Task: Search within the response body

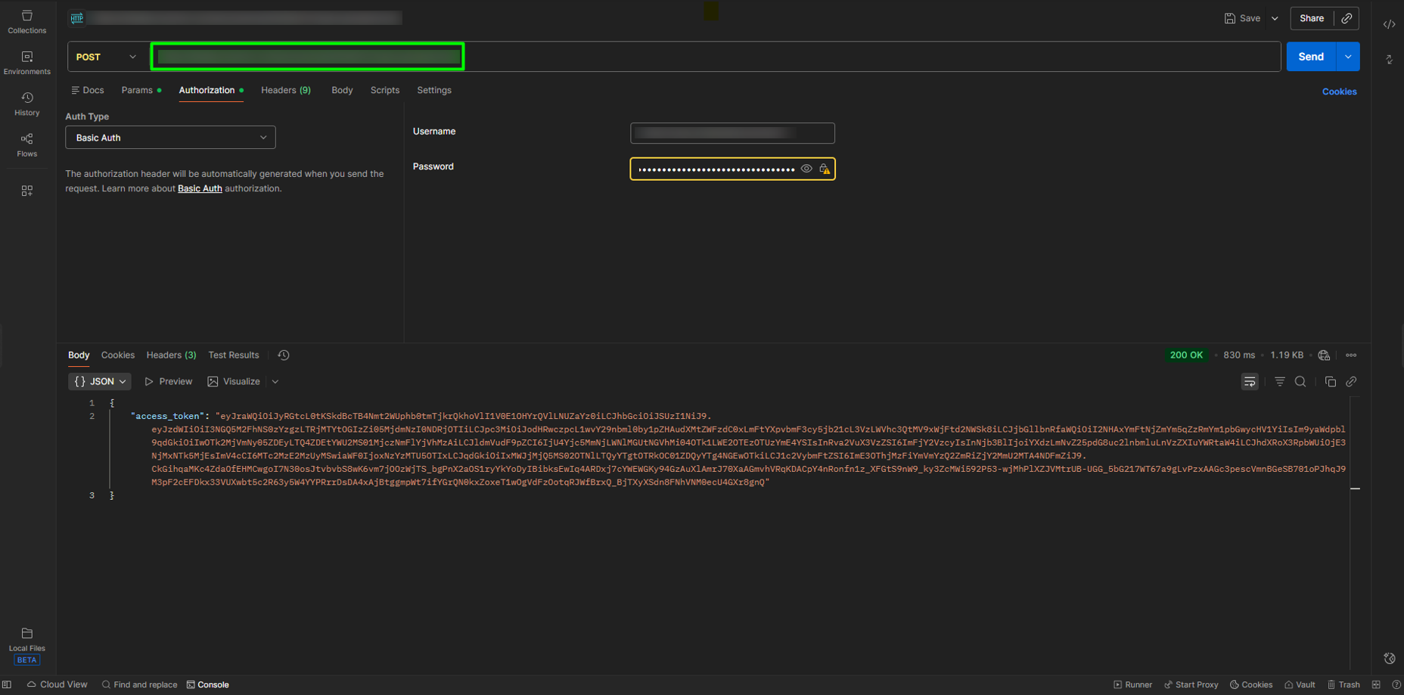Action: (x=1300, y=382)
